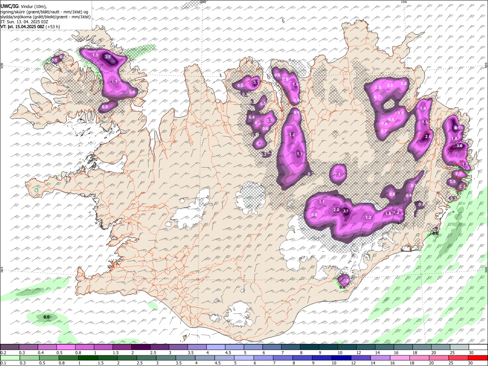The image size is (488, 366).
Task: Select the lower legend swatch labeled 2
Action: pos(127,358)
